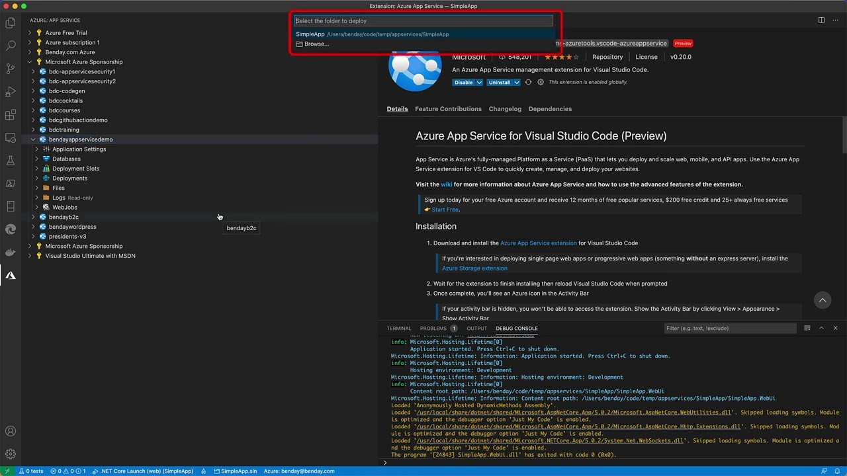Open the wiki link
The image size is (847, 476).
[447, 184]
